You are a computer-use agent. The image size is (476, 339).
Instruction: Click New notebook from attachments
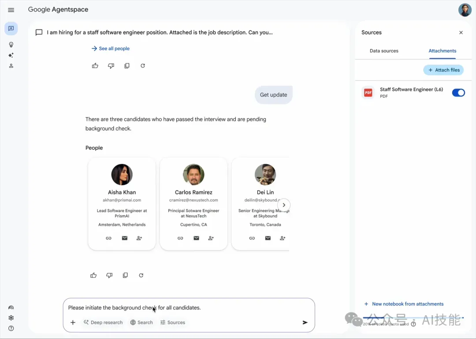(404, 304)
